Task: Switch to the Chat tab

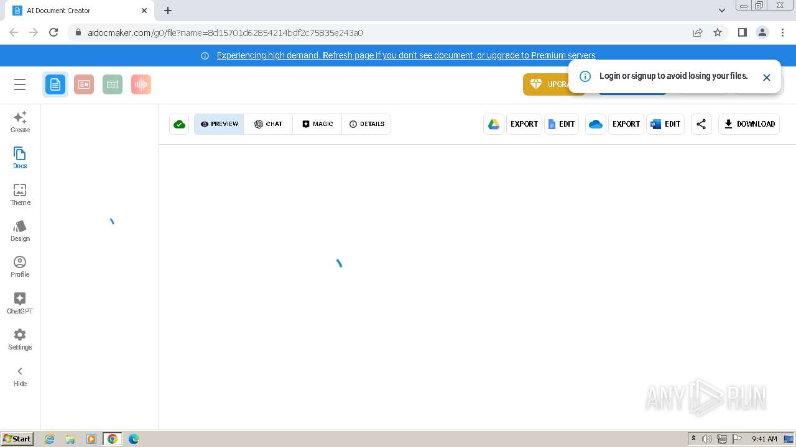Action: pos(268,124)
